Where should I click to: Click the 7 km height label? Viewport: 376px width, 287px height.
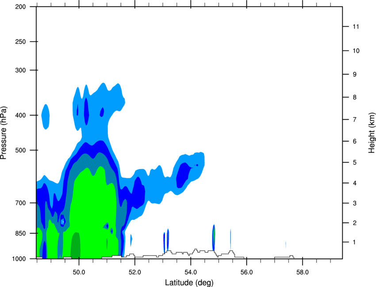(355, 120)
